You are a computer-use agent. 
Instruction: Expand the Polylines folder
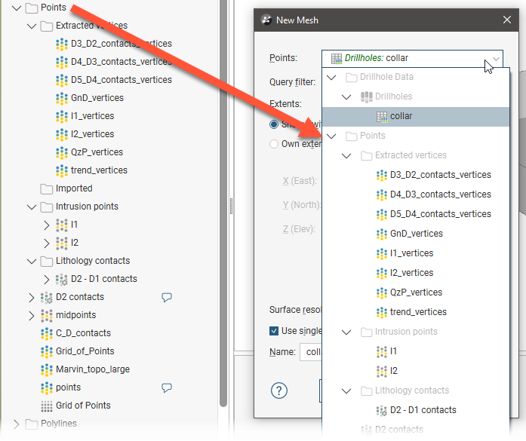17,424
